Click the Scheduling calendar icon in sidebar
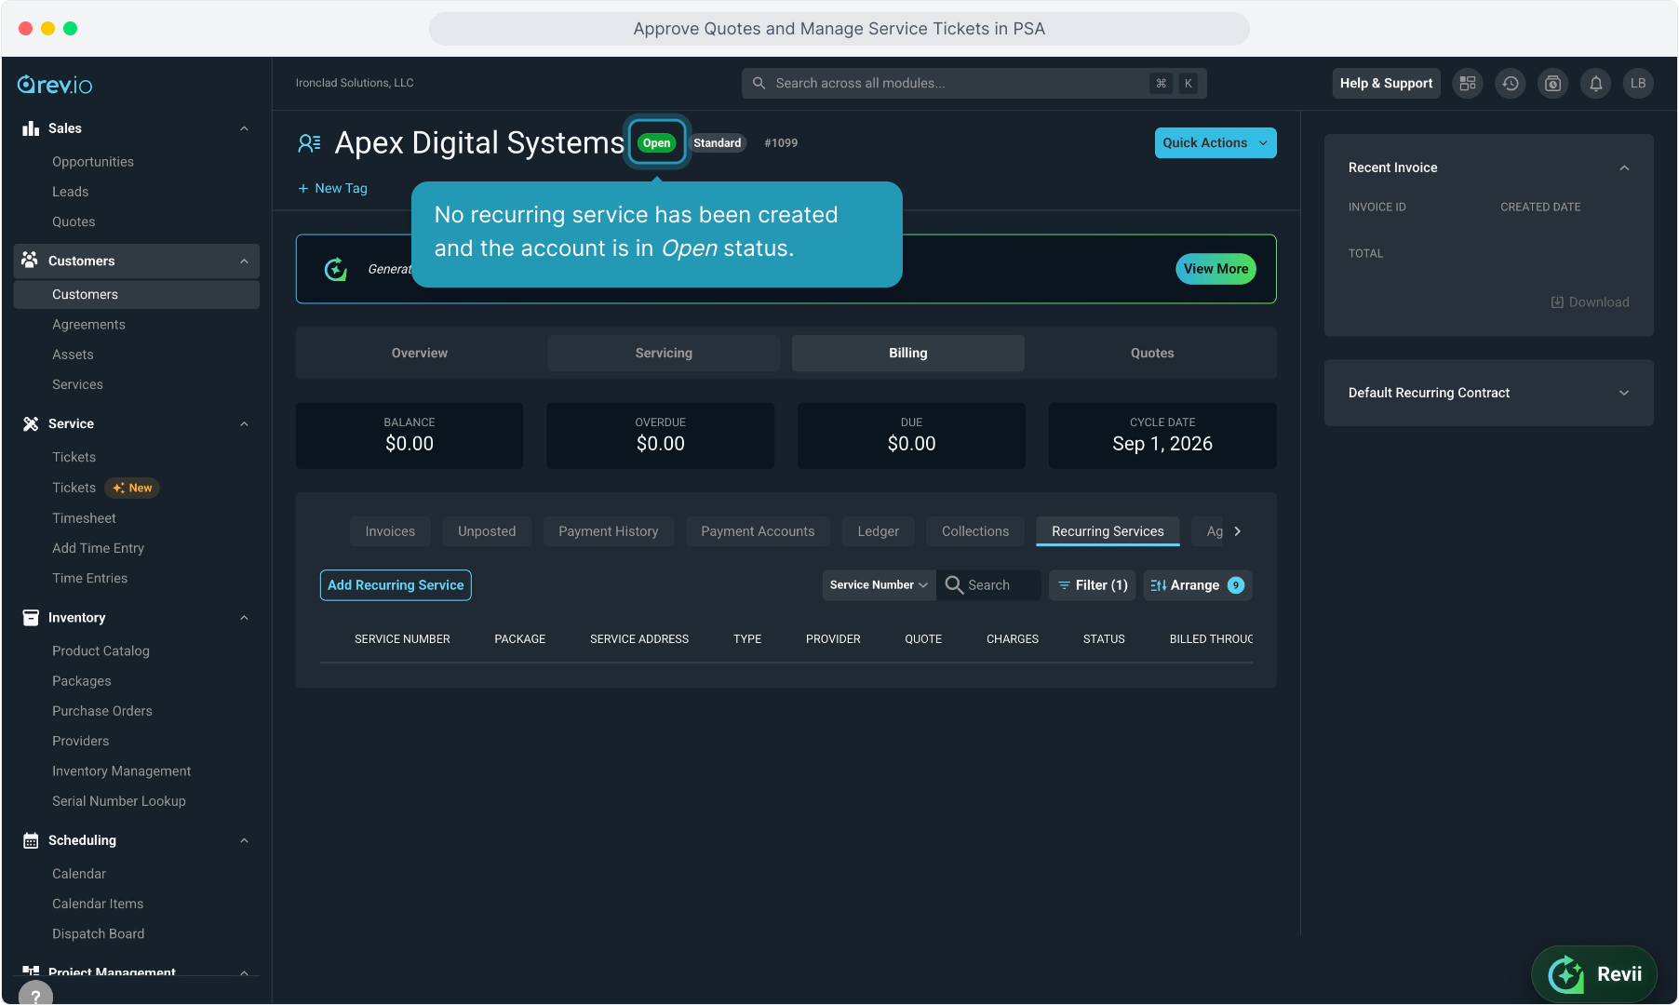Viewport: 1679px width, 1005px height. pyautogui.click(x=31, y=840)
